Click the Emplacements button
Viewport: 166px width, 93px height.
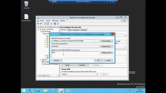(x=107, y=47)
